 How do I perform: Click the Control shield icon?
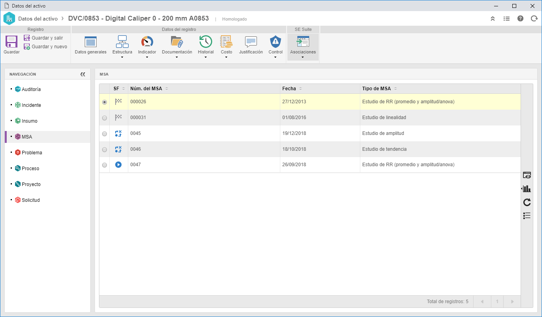coord(275,41)
